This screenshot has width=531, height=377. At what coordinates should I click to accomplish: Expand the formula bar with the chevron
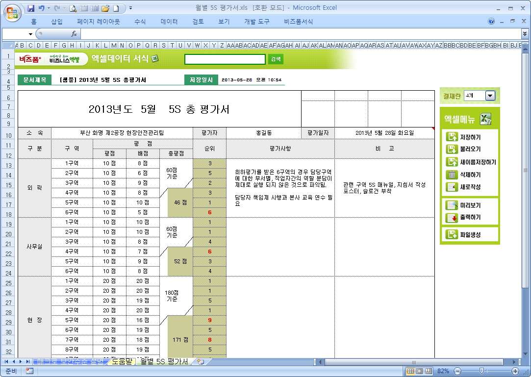click(x=525, y=33)
